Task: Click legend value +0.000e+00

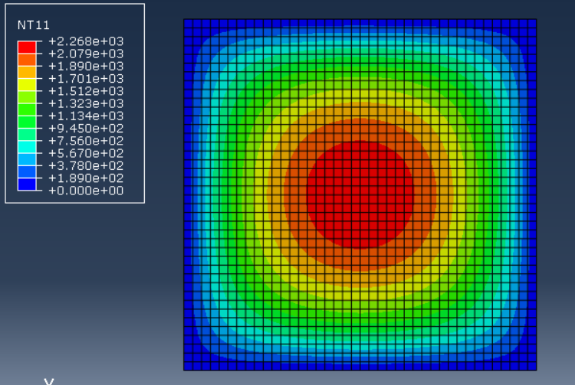Action: coord(86,191)
